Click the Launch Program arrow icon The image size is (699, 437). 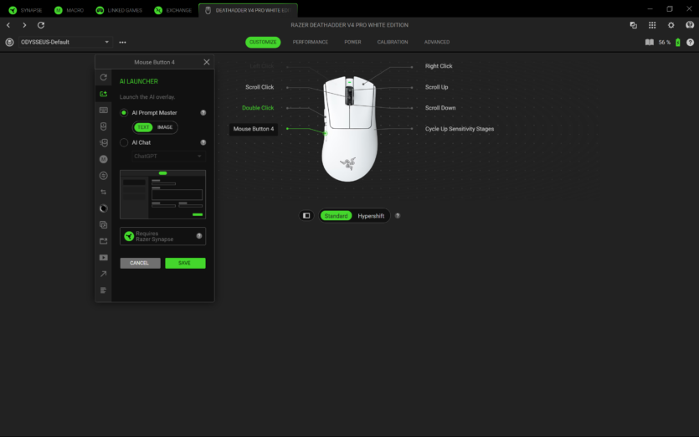point(103,274)
